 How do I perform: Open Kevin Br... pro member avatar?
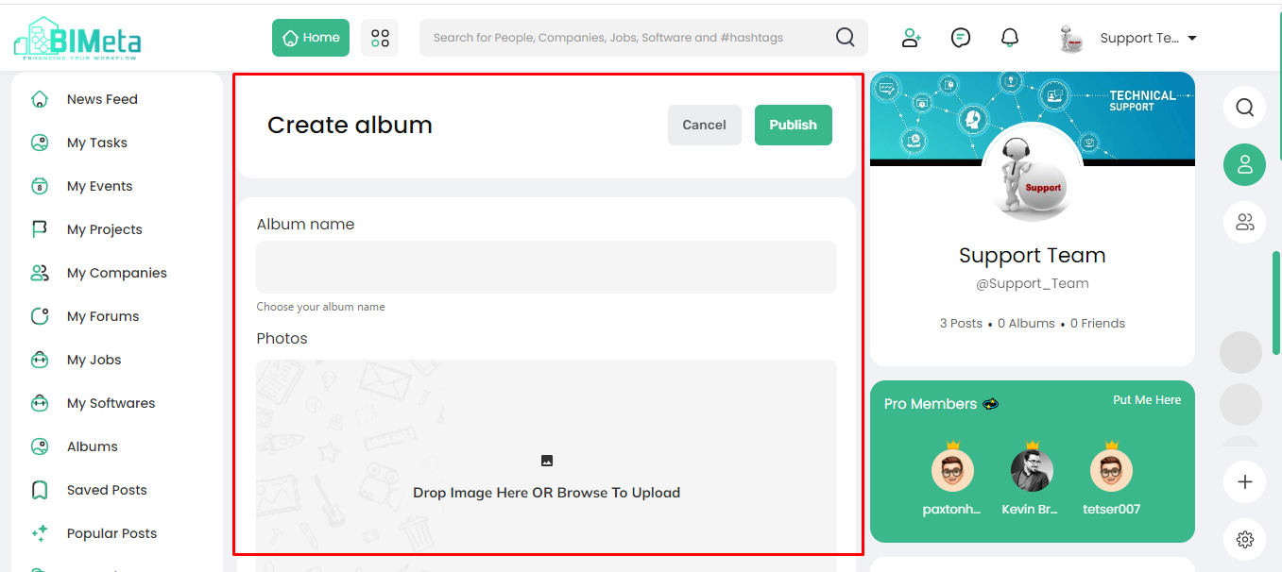click(1032, 470)
